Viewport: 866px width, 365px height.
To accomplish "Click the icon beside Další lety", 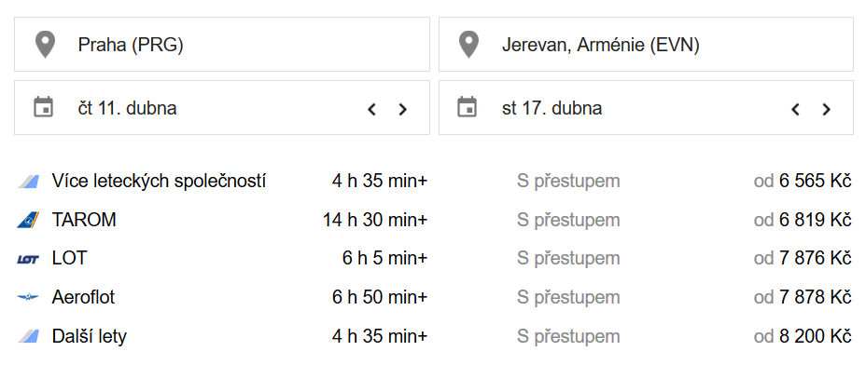I will coord(28,336).
